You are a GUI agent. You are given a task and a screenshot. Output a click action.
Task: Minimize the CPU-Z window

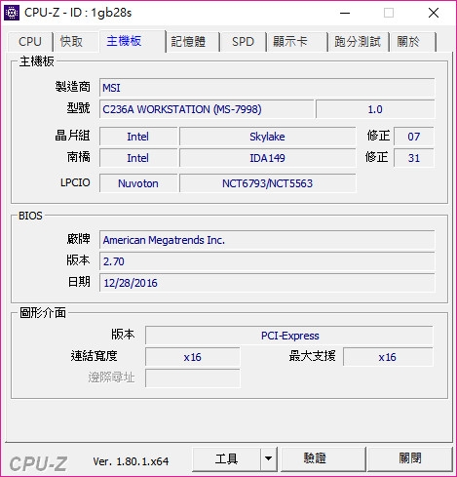coord(345,13)
